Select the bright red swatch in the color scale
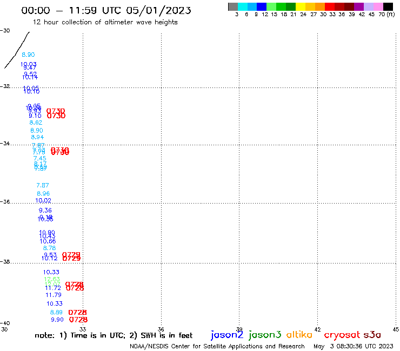This screenshot has height=351, width=400. tap(329, 6)
